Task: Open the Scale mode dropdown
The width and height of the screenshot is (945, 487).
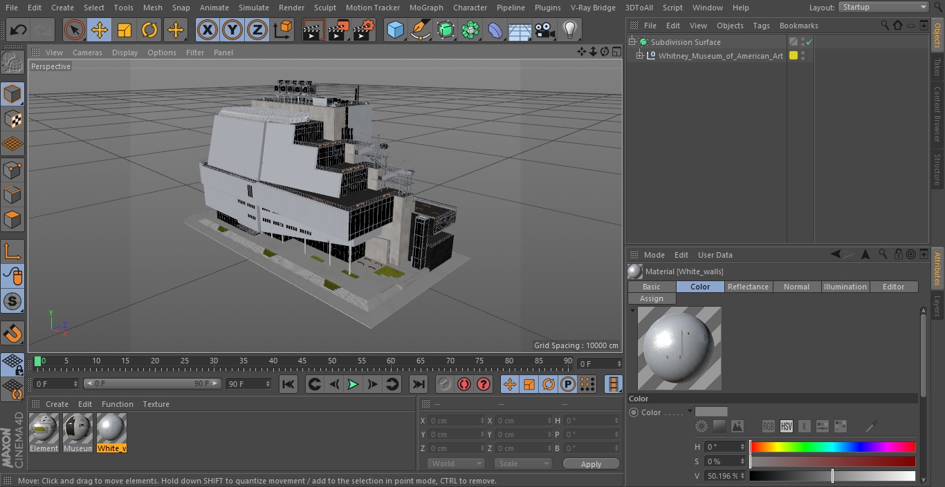Action: tap(523, 464)
